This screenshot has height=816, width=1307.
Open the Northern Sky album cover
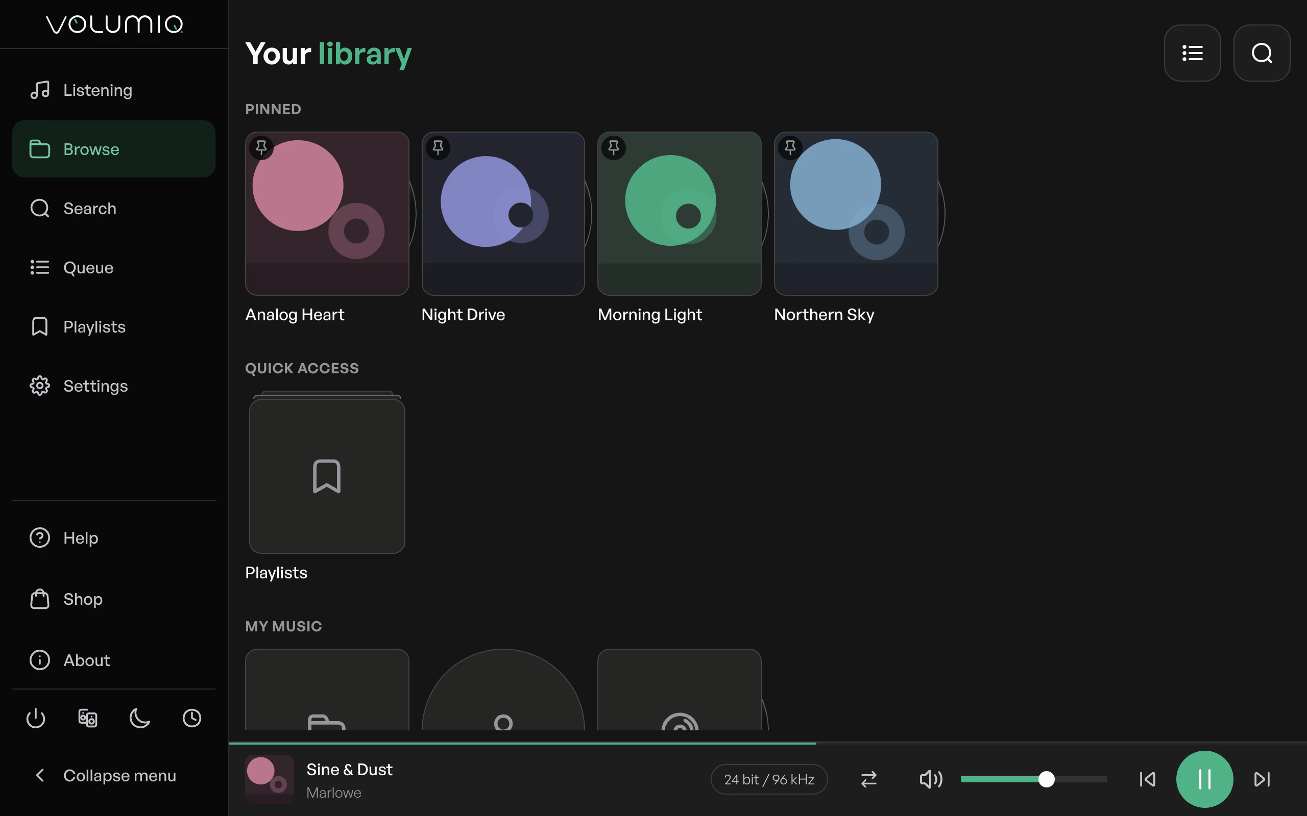point(856,214)
